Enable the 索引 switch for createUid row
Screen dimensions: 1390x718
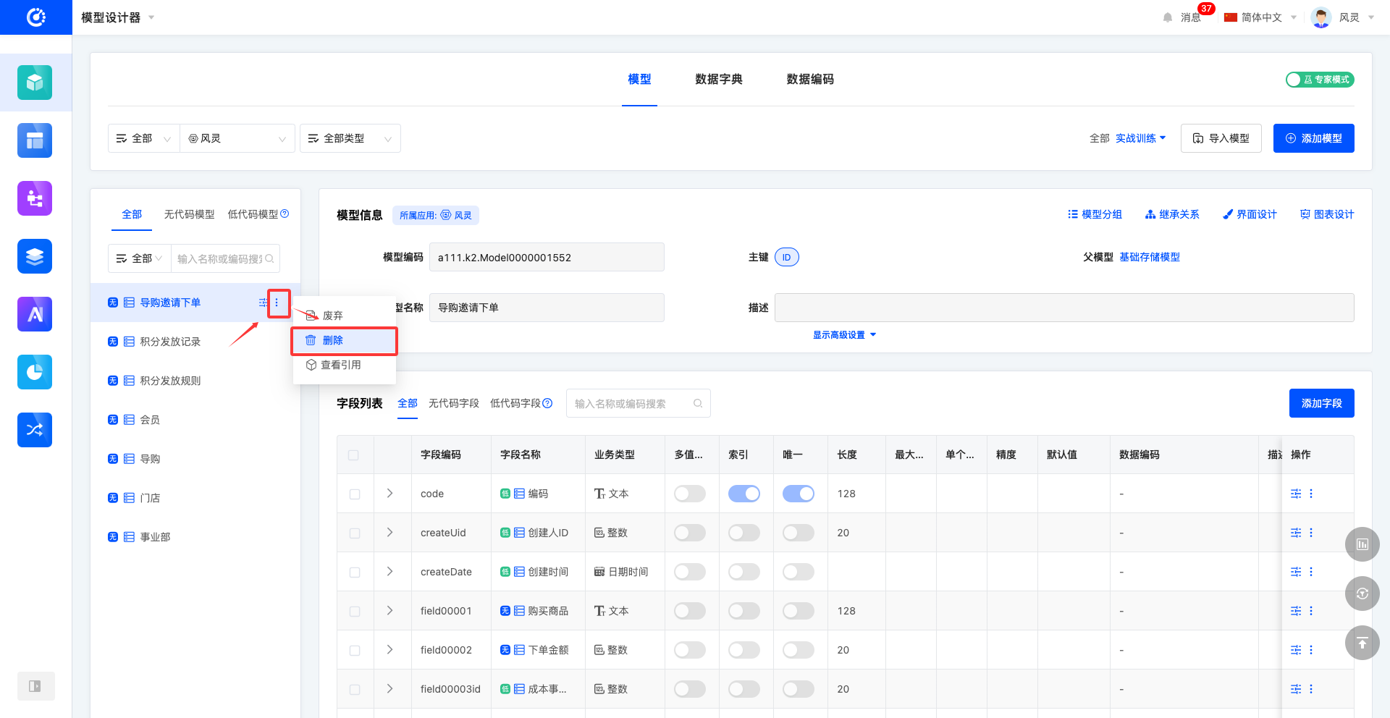tap(744, 533)
